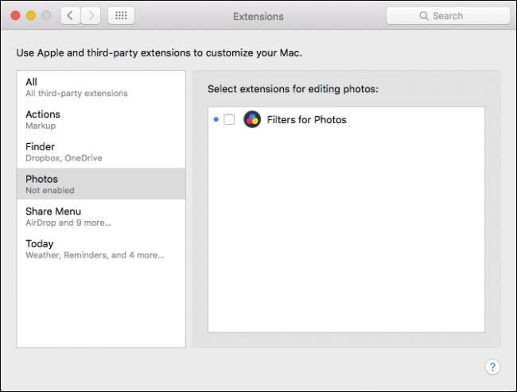This screenshot has width=517, height=392.
Task: Select the All third-party extensions category
Action: (101, 87)
